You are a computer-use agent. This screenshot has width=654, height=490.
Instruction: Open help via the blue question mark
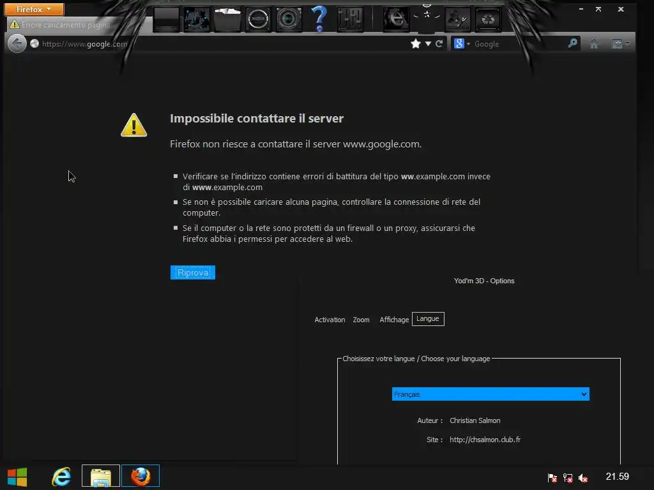pos(319,19)
